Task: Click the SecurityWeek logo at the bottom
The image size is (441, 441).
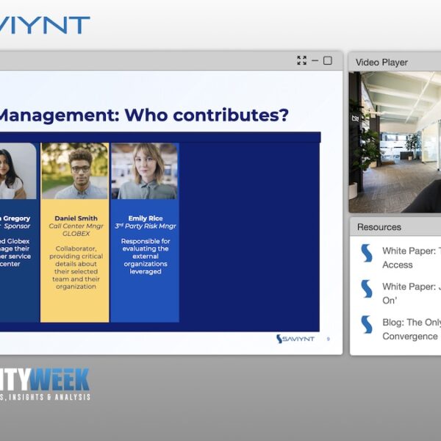Action: [x=44, y=384]
